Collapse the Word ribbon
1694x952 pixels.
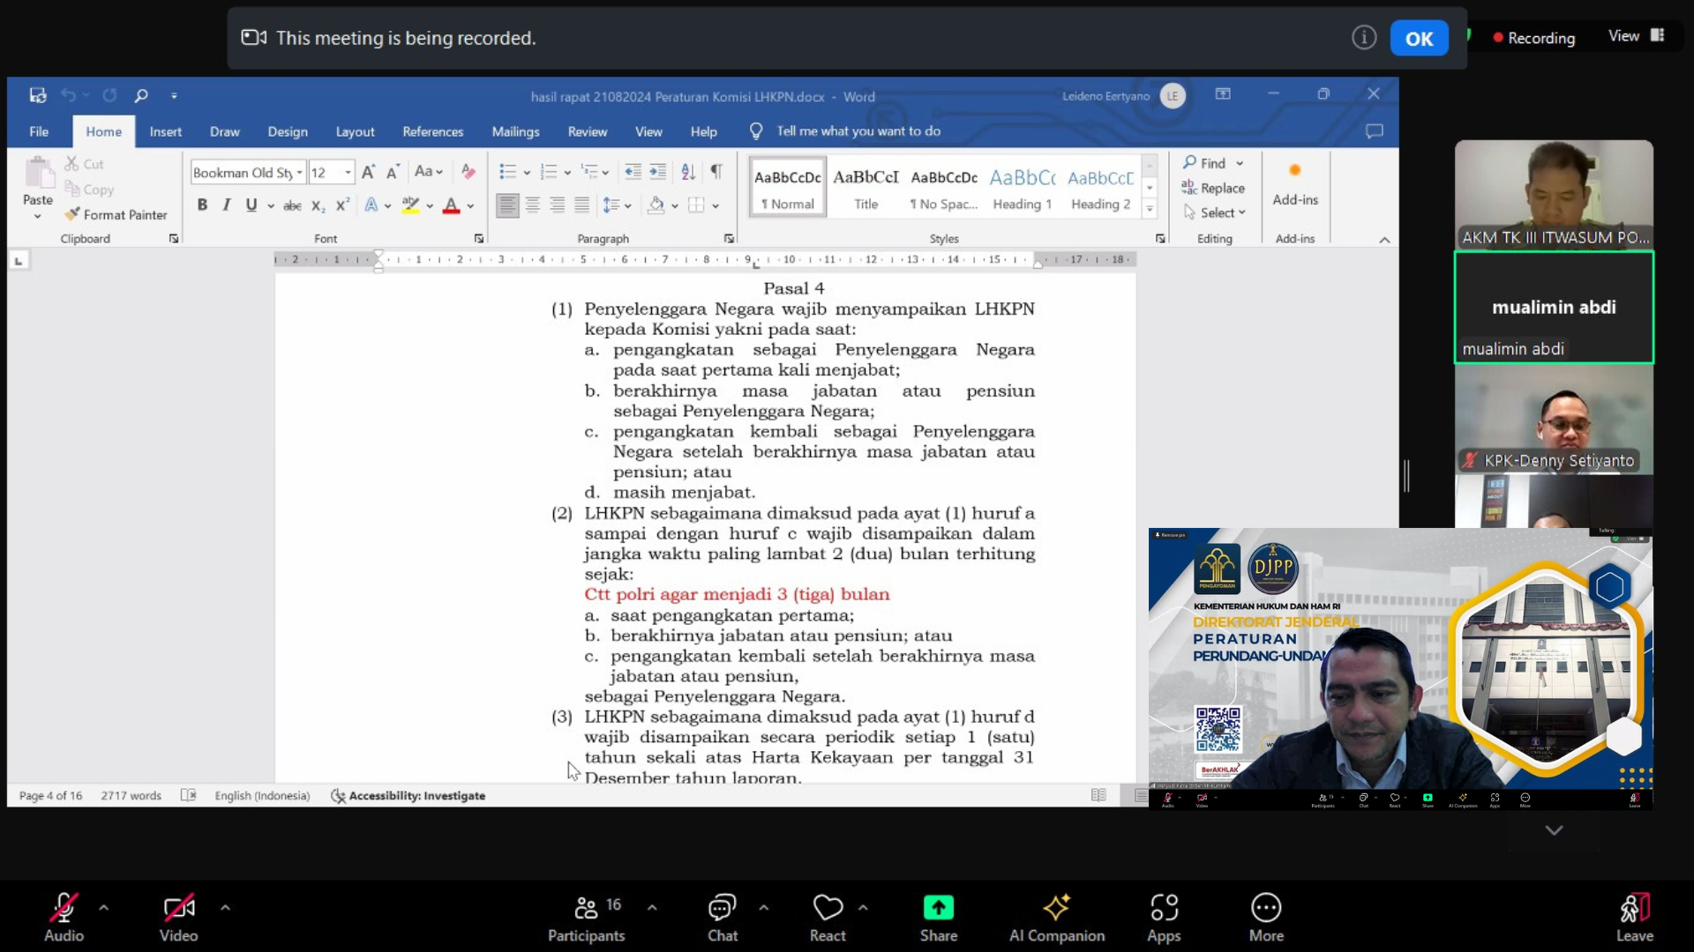click(1384, 240)
